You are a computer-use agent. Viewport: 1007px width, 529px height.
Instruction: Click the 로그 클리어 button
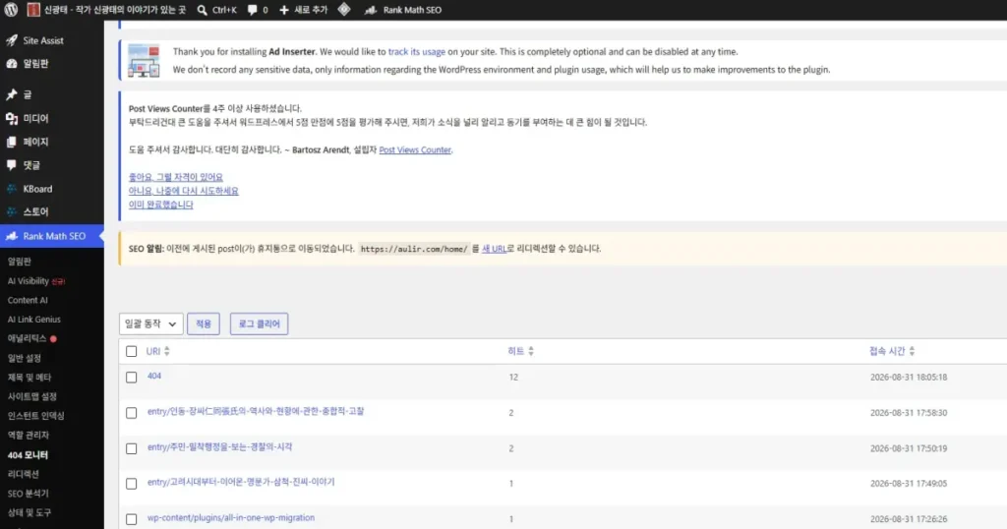(x=260, y=324)
